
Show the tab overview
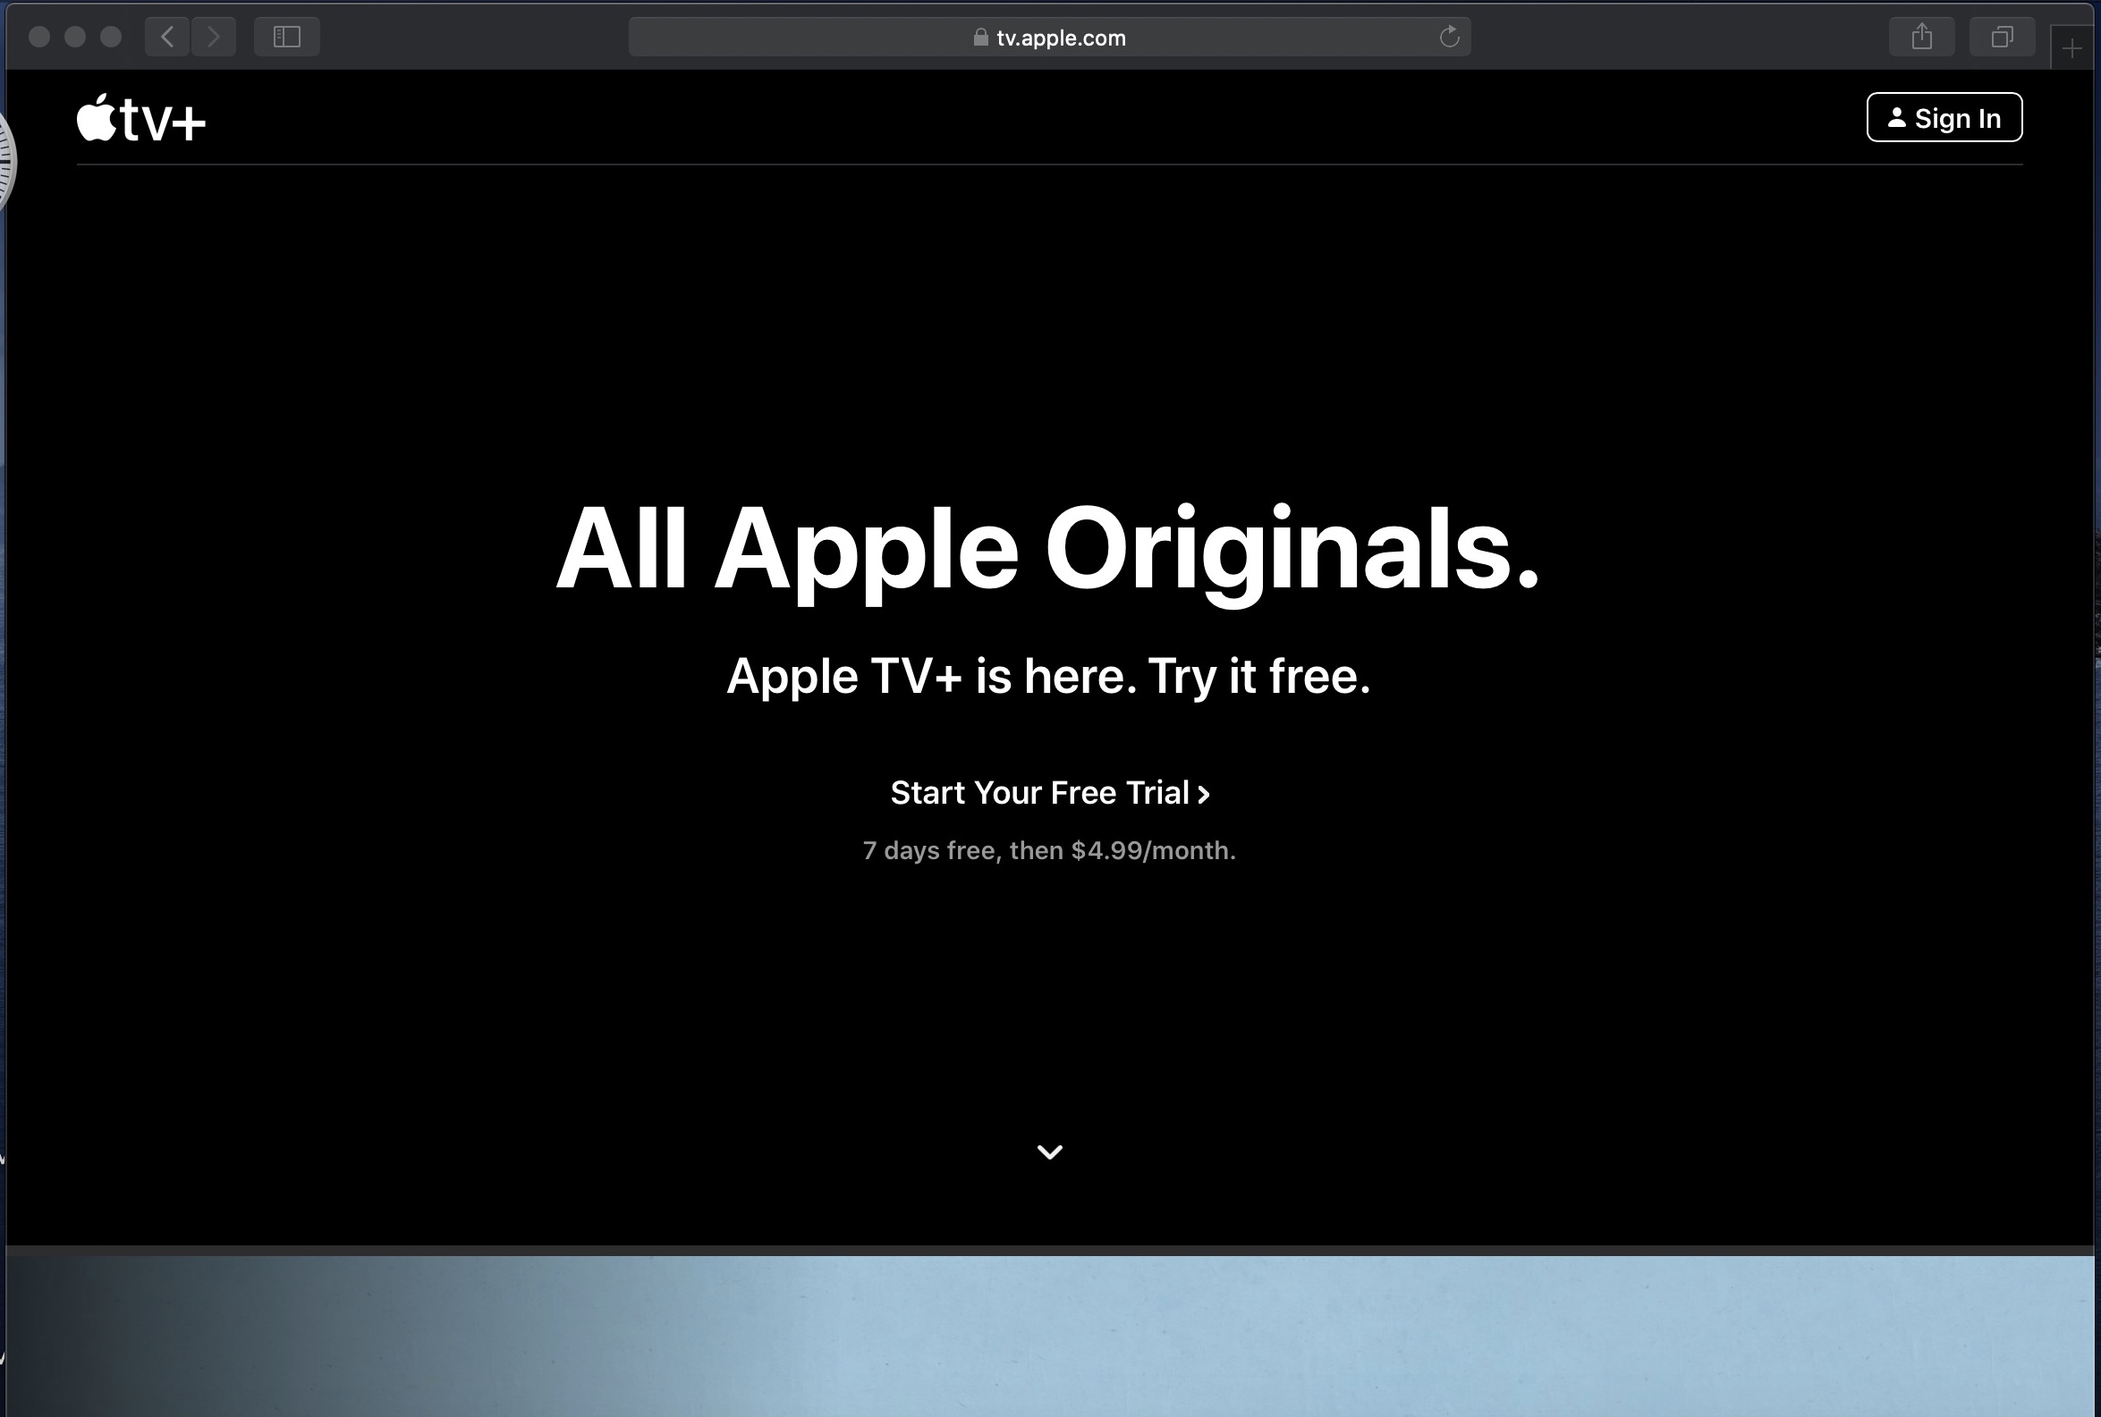coord(2002,37)
